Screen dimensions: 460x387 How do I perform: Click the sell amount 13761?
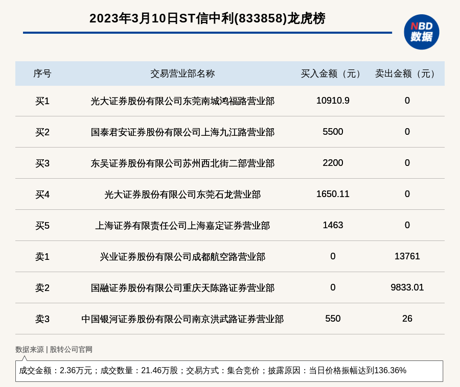coord(407,256)
